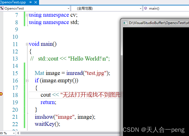Screen dimensions: 189x136
Task: Open the OpencvTest project dropdown
Action: point(68,8)
